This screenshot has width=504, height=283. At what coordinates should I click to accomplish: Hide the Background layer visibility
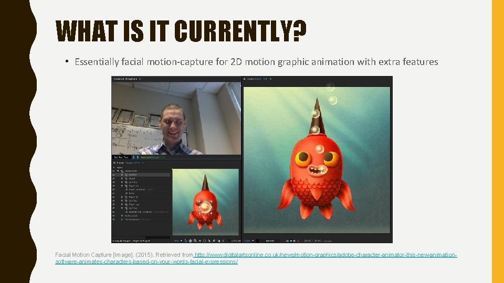(x=113, y=215)
